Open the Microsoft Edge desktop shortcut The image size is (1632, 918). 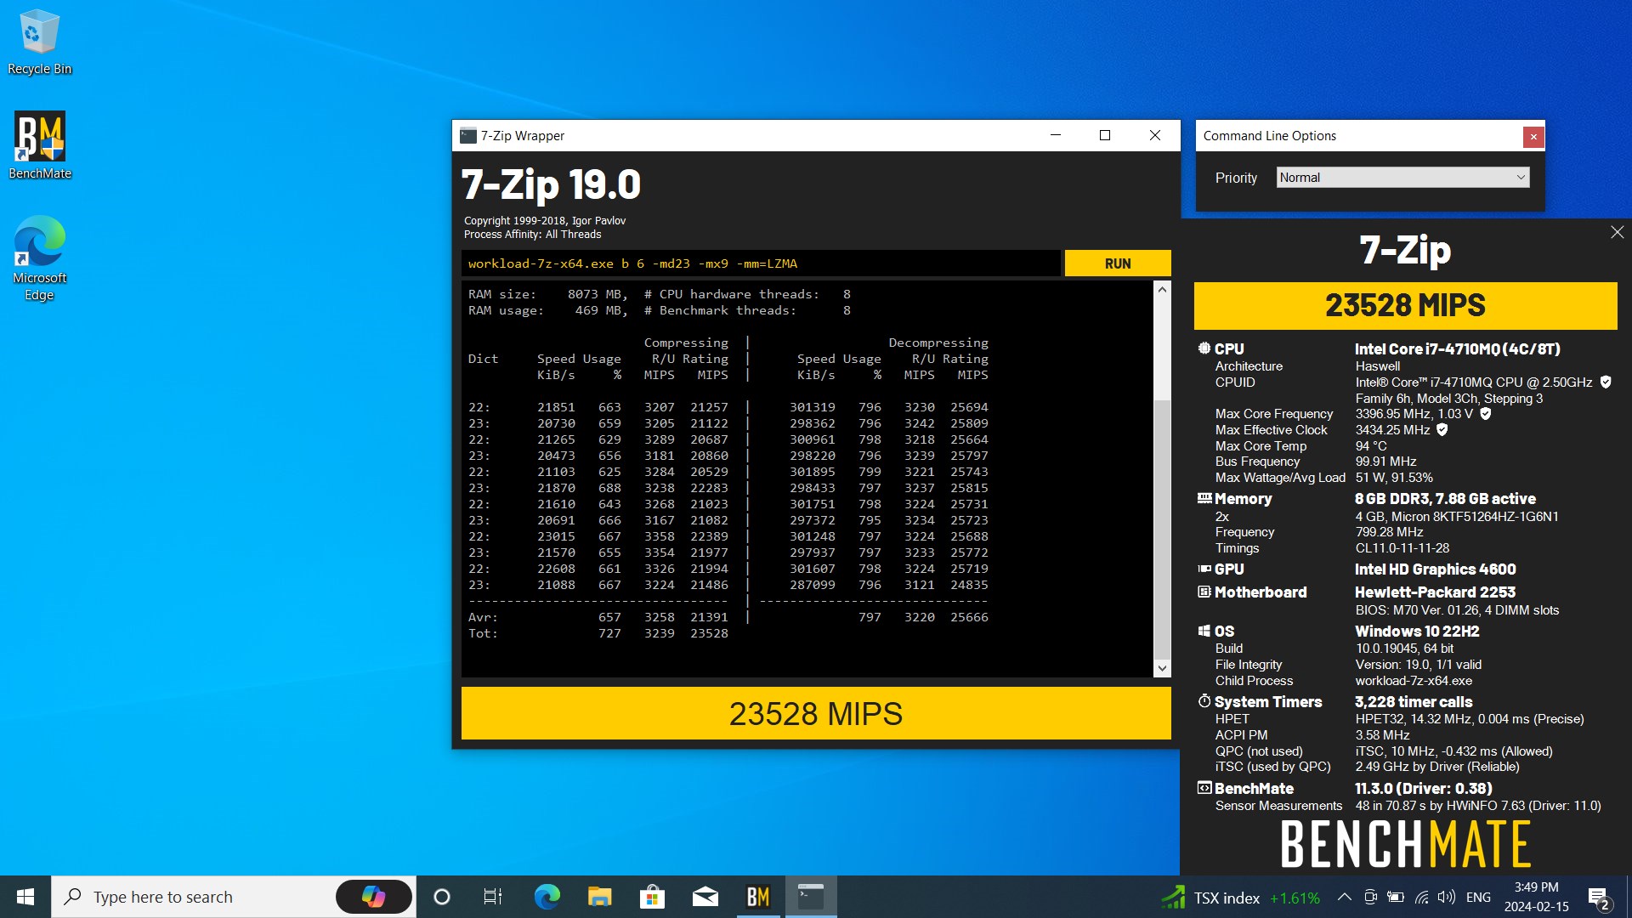click(39, 258)
